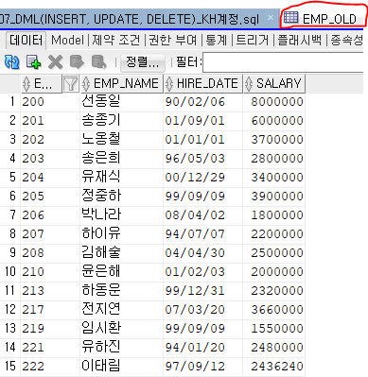Sort by EMP_NAME column arrows
Image resolution: width=368 pixels, height=377 pixels.
pos(85,84)
